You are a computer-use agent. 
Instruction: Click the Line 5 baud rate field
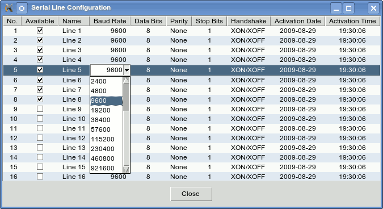(x=107, y=70)
